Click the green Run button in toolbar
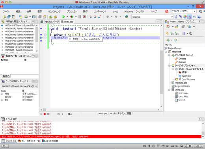 pyautogui.click(x=63, y=17)
